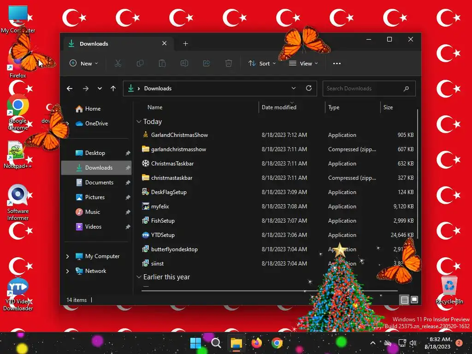Add a new tab in File Explorer

[x=185, y=44]
